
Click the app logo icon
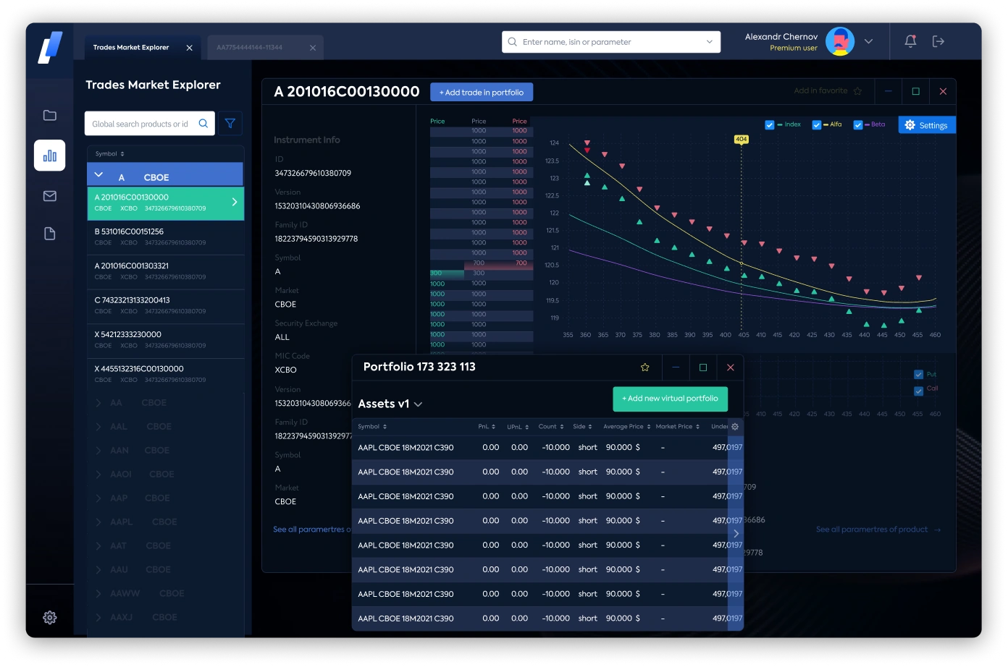click(x=50, y=48)
